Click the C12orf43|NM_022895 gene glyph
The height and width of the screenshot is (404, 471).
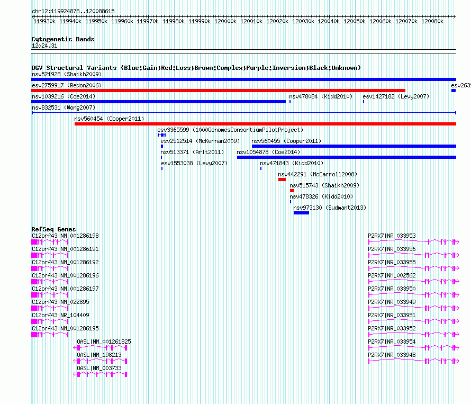pyautogui.click(x=50, y=308)
